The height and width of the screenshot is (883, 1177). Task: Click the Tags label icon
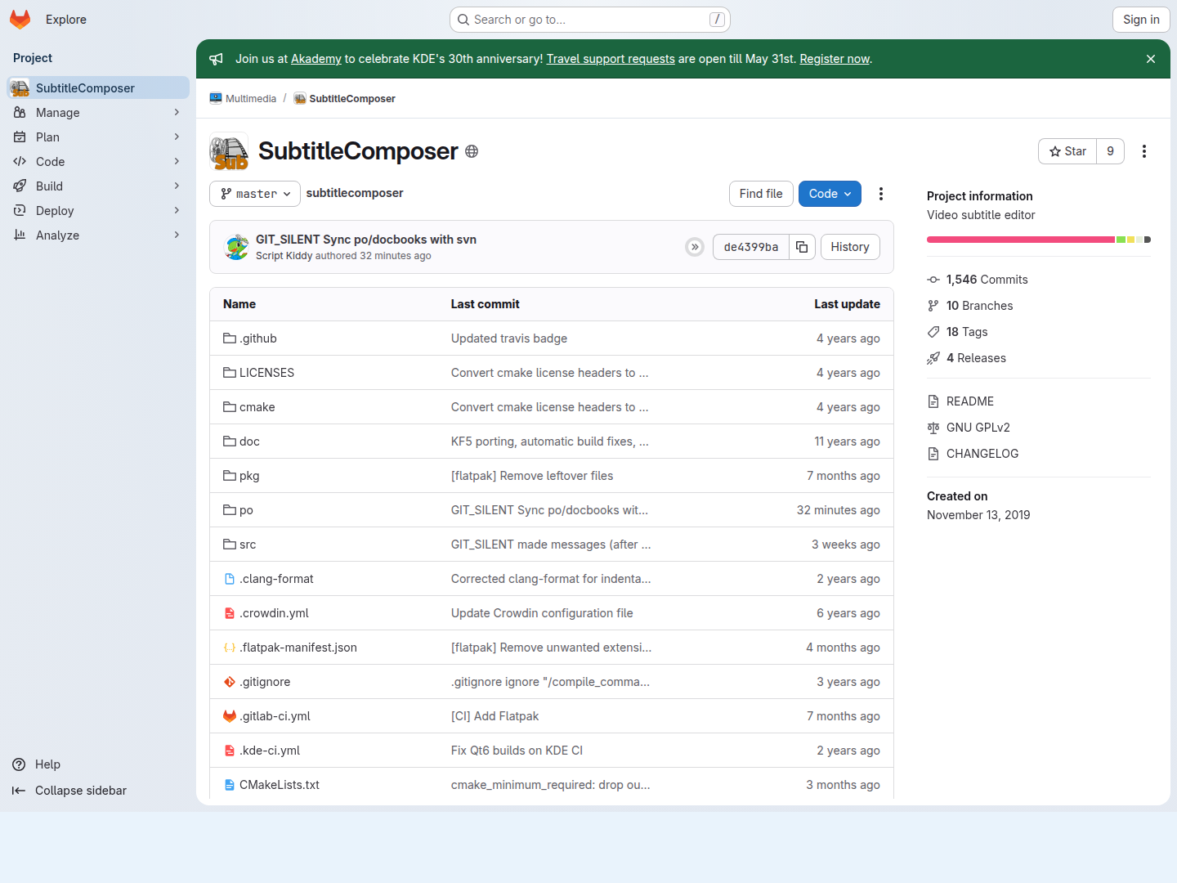(933, 332)
